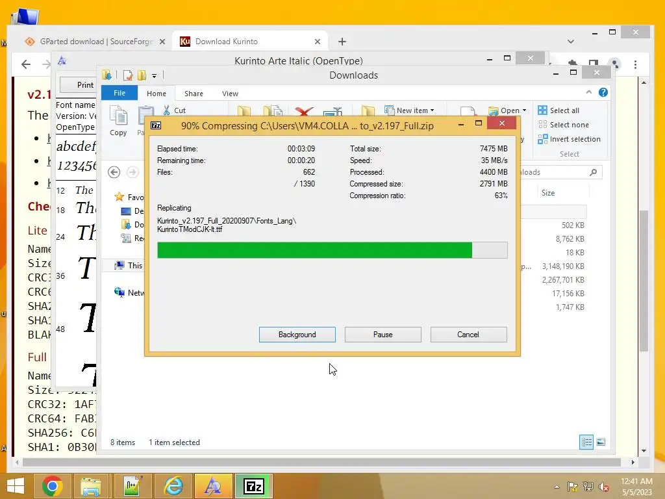This screenshot has width=665, height=499.
Task: Click the browser horizontal scrollbar
Action: 321,462
